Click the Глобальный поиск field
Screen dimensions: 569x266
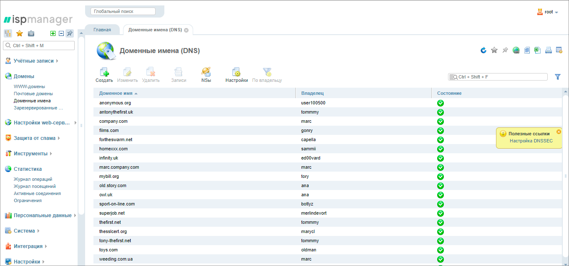(x=123, y=11)
